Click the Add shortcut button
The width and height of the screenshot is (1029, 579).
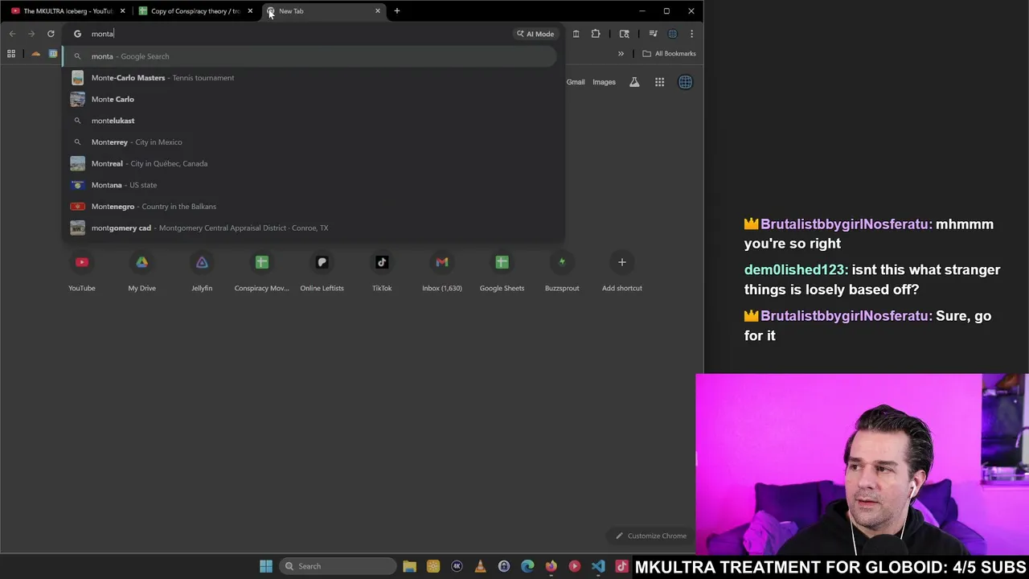pos(622,272)
